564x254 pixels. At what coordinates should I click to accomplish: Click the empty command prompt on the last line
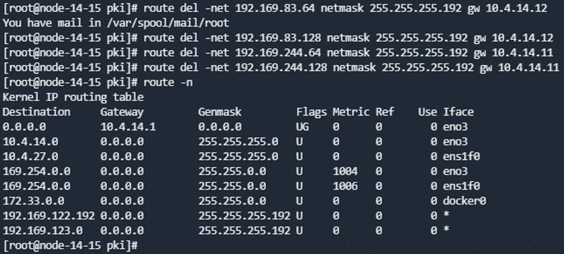click(71, 245)
